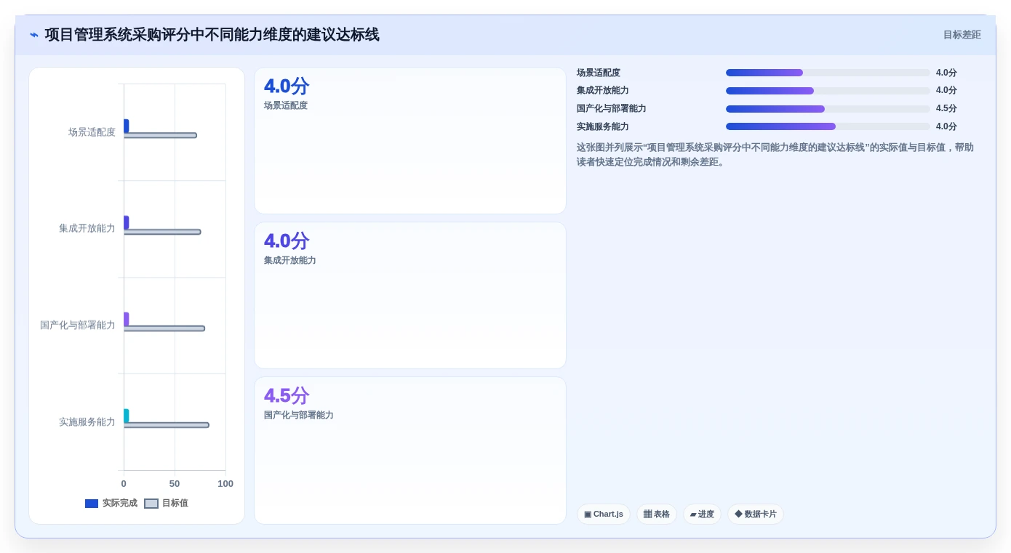Click the Chart.js tag chip
Viewport: 1011px width, 553px height.
(604, 514)
